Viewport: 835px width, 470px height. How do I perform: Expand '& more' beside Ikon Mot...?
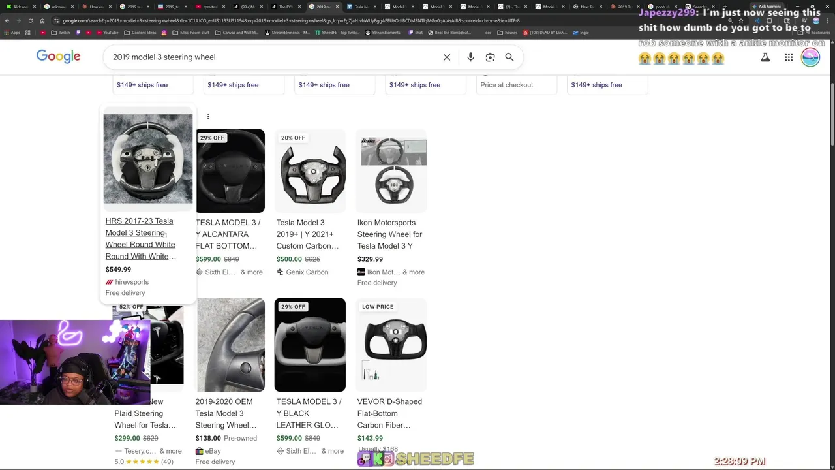click(x=414, y=272)
